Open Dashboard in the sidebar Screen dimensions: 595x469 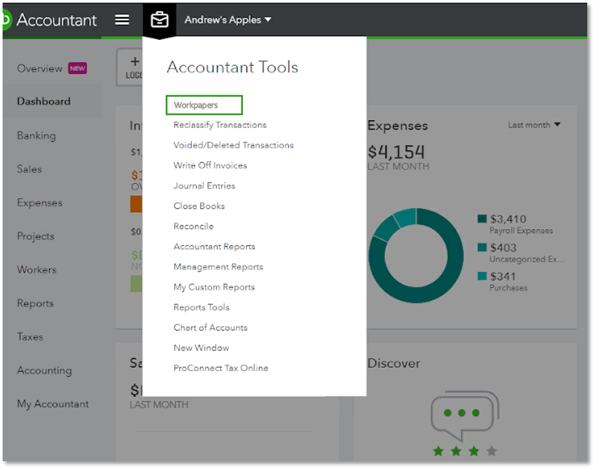pos(44,101)
